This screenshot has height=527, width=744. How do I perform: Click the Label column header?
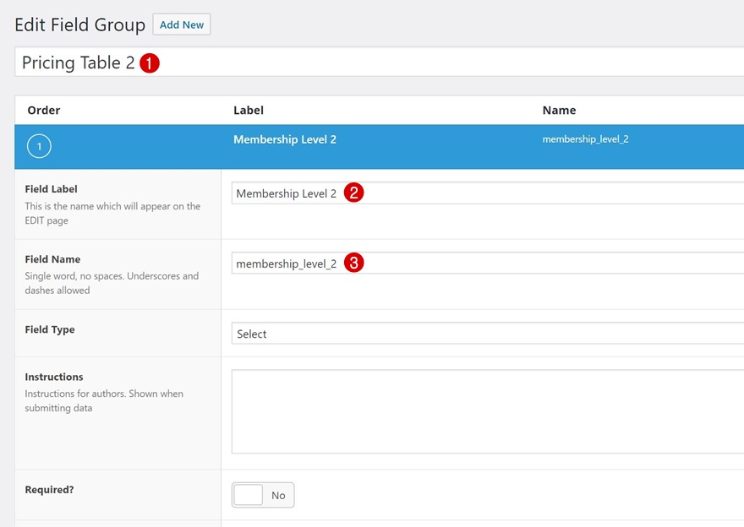tap(249, 110)
